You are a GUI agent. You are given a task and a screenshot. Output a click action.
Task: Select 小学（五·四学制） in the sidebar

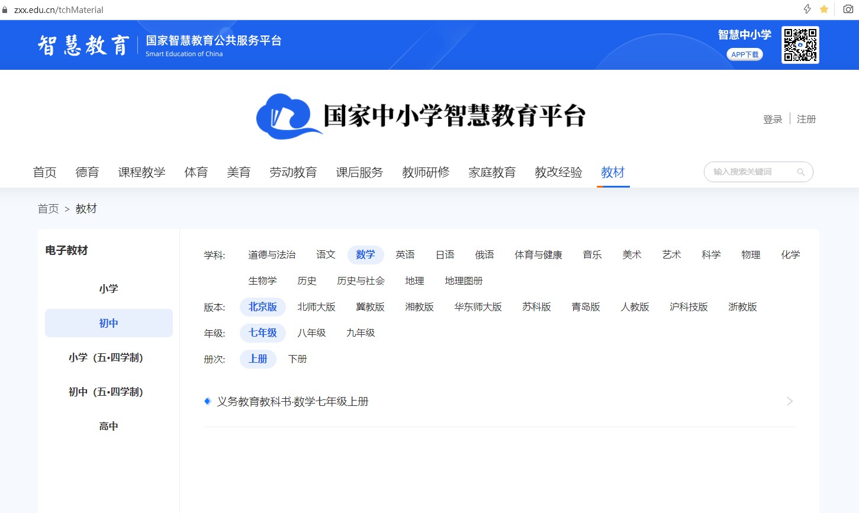pyautogui.click(x=109, y=357)
